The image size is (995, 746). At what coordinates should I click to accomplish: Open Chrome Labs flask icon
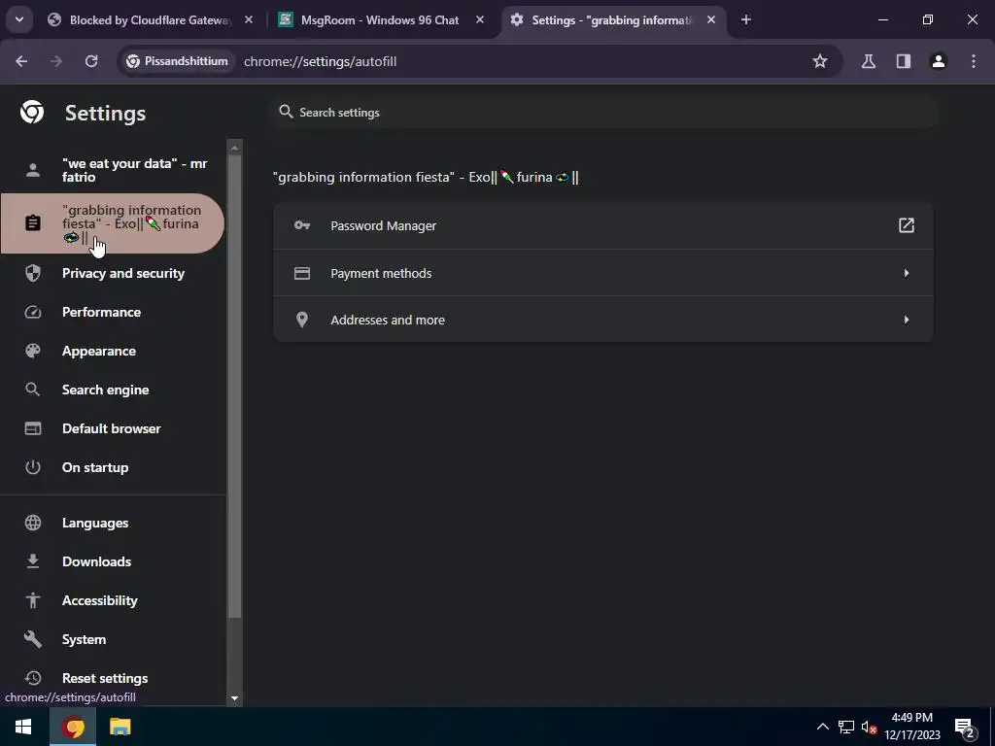(868, 61)
